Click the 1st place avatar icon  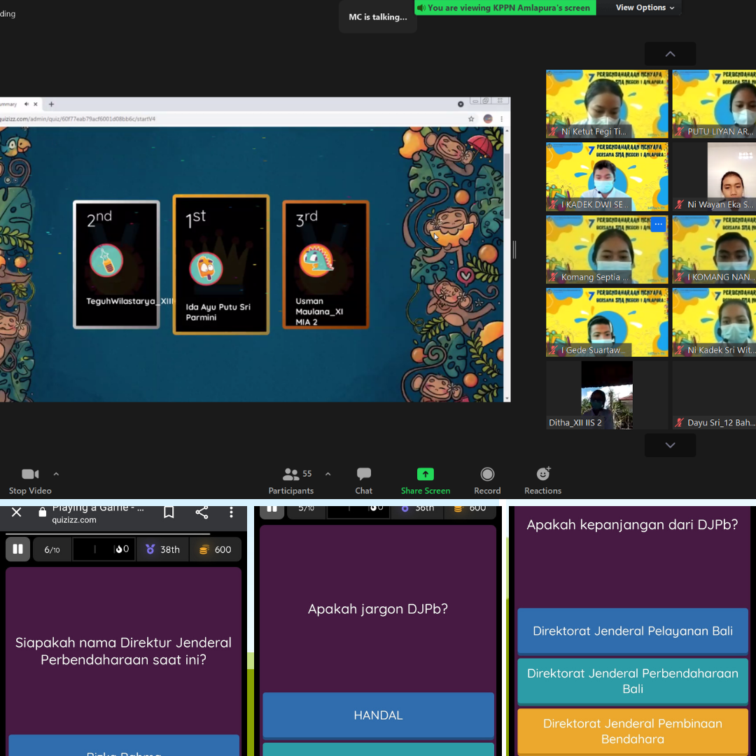[x=206, y=269]
